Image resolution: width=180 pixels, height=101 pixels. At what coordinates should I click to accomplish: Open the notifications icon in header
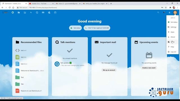point(164,12)
